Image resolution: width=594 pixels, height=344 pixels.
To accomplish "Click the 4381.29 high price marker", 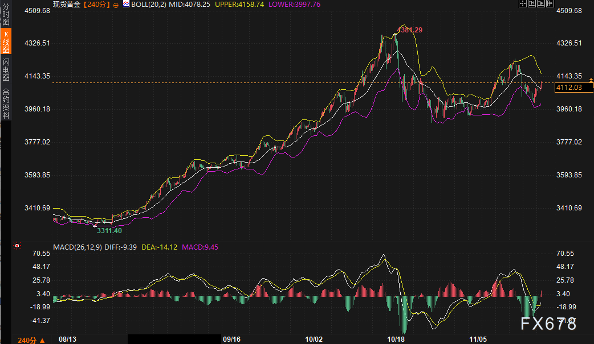I will coord(409,30).
